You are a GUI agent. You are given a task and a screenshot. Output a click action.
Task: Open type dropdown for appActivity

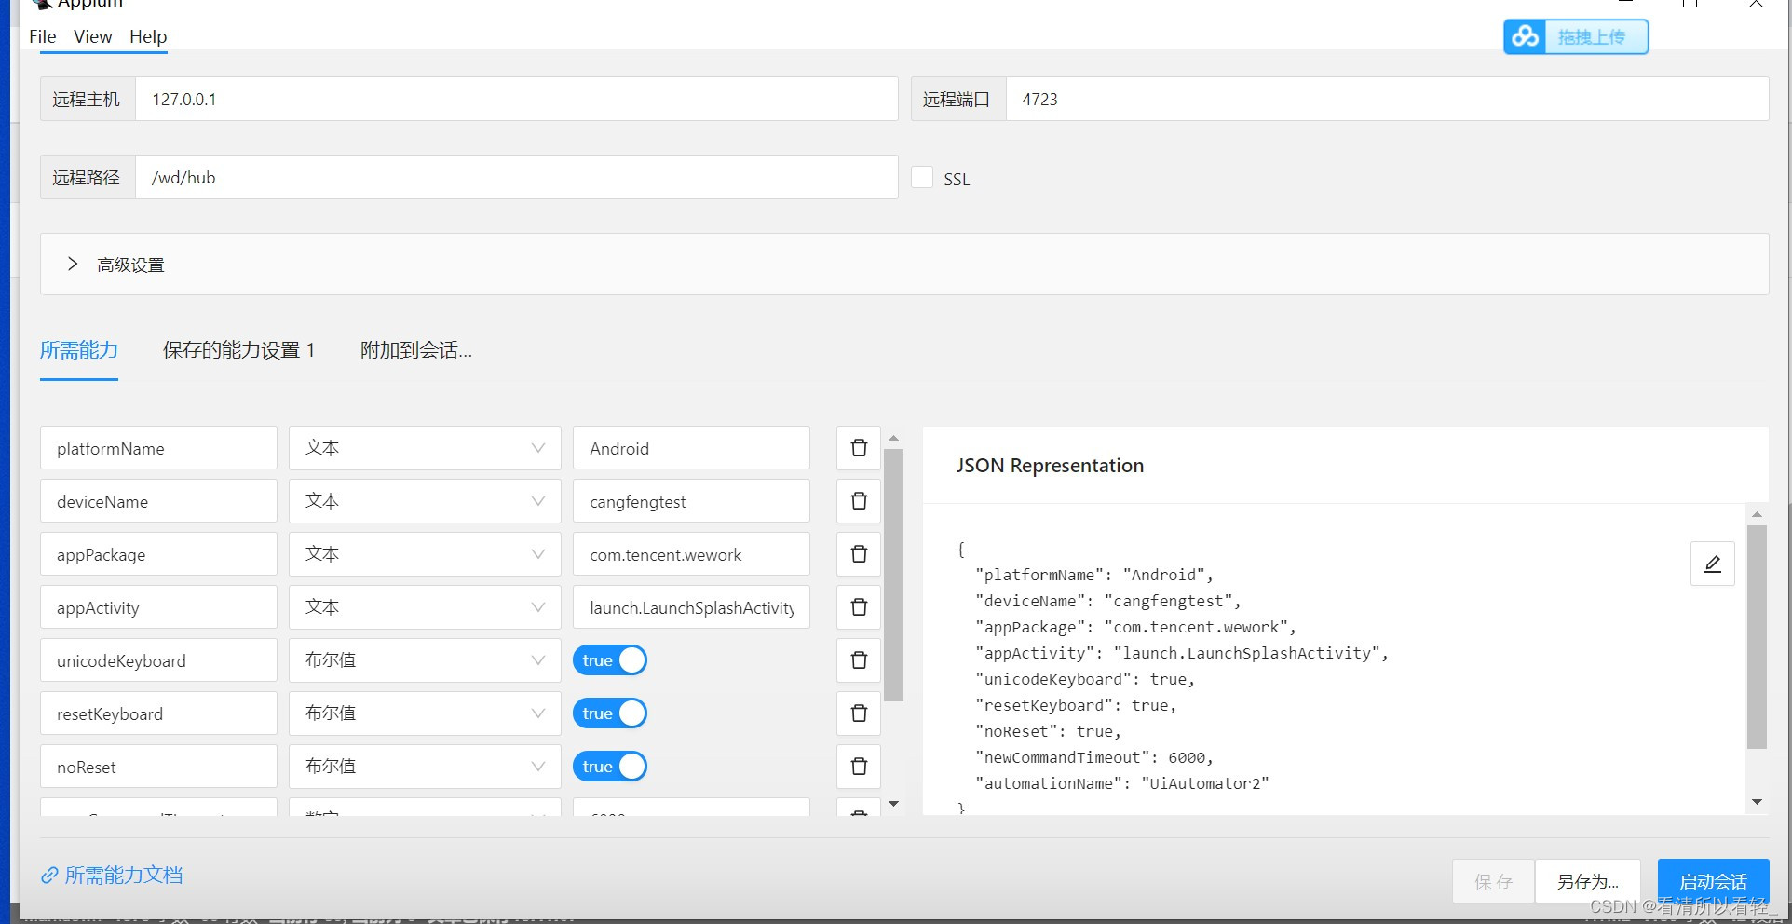425,607
